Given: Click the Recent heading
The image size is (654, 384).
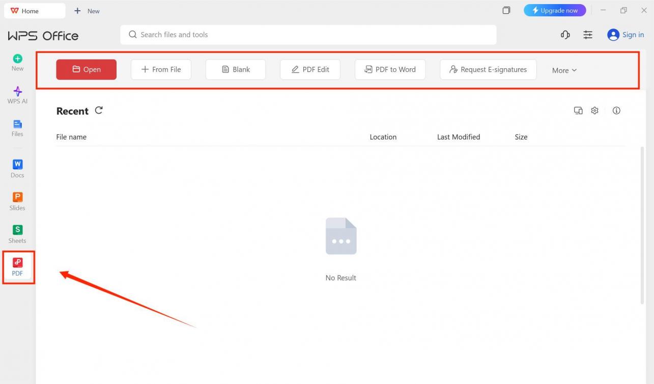Looking at the screenshot, I should point(72,111).
